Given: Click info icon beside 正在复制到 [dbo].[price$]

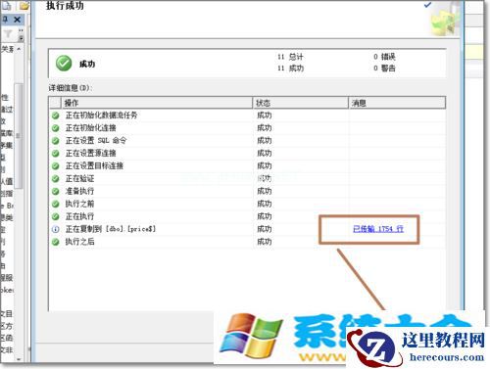Looking at the screenshot, I should pos(56,229).
